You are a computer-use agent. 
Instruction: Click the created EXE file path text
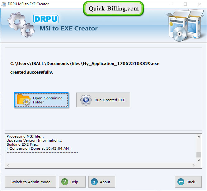coord(85,63)
